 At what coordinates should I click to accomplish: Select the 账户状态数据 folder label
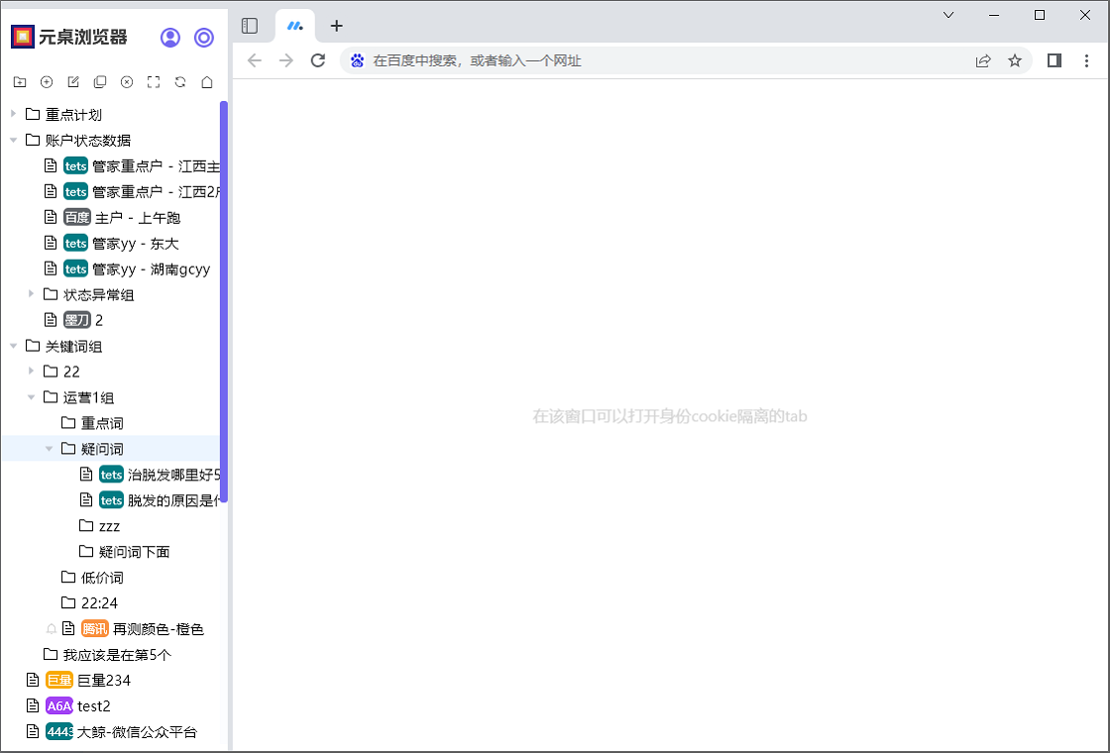[88, 140]
